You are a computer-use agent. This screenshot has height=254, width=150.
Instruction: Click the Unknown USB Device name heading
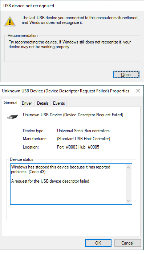[x=73, y=115]
